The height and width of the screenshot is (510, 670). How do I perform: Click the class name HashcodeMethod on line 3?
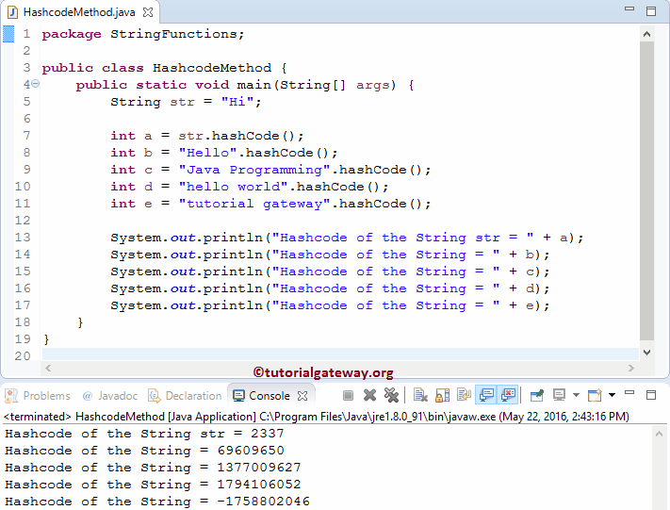(211, 68)
